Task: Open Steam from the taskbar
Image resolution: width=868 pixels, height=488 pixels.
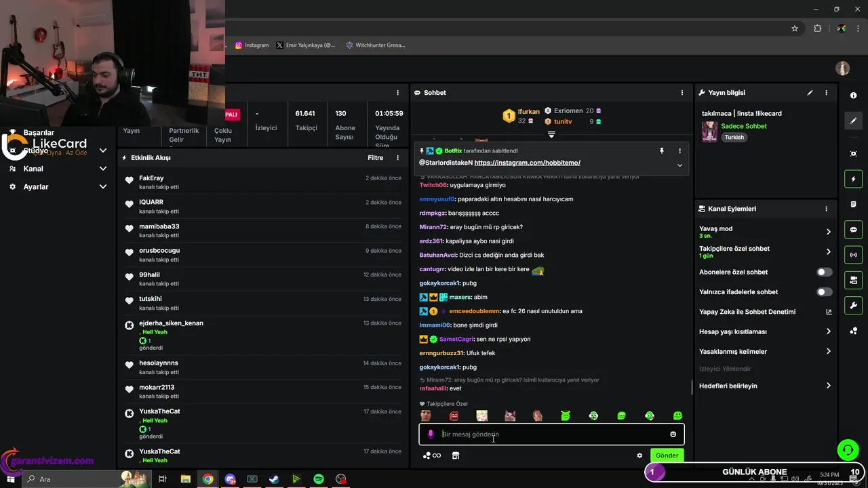Action: point(274,479)
